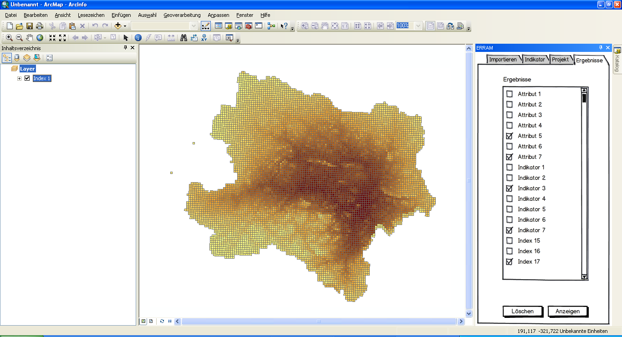Print the current map
This screenshot has width=622, height=337.
coord(40,26)
